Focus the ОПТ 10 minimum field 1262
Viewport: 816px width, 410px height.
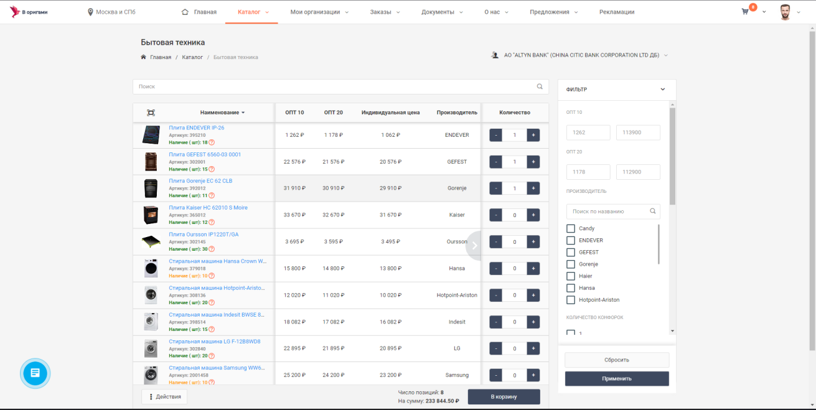coord(588,133)
